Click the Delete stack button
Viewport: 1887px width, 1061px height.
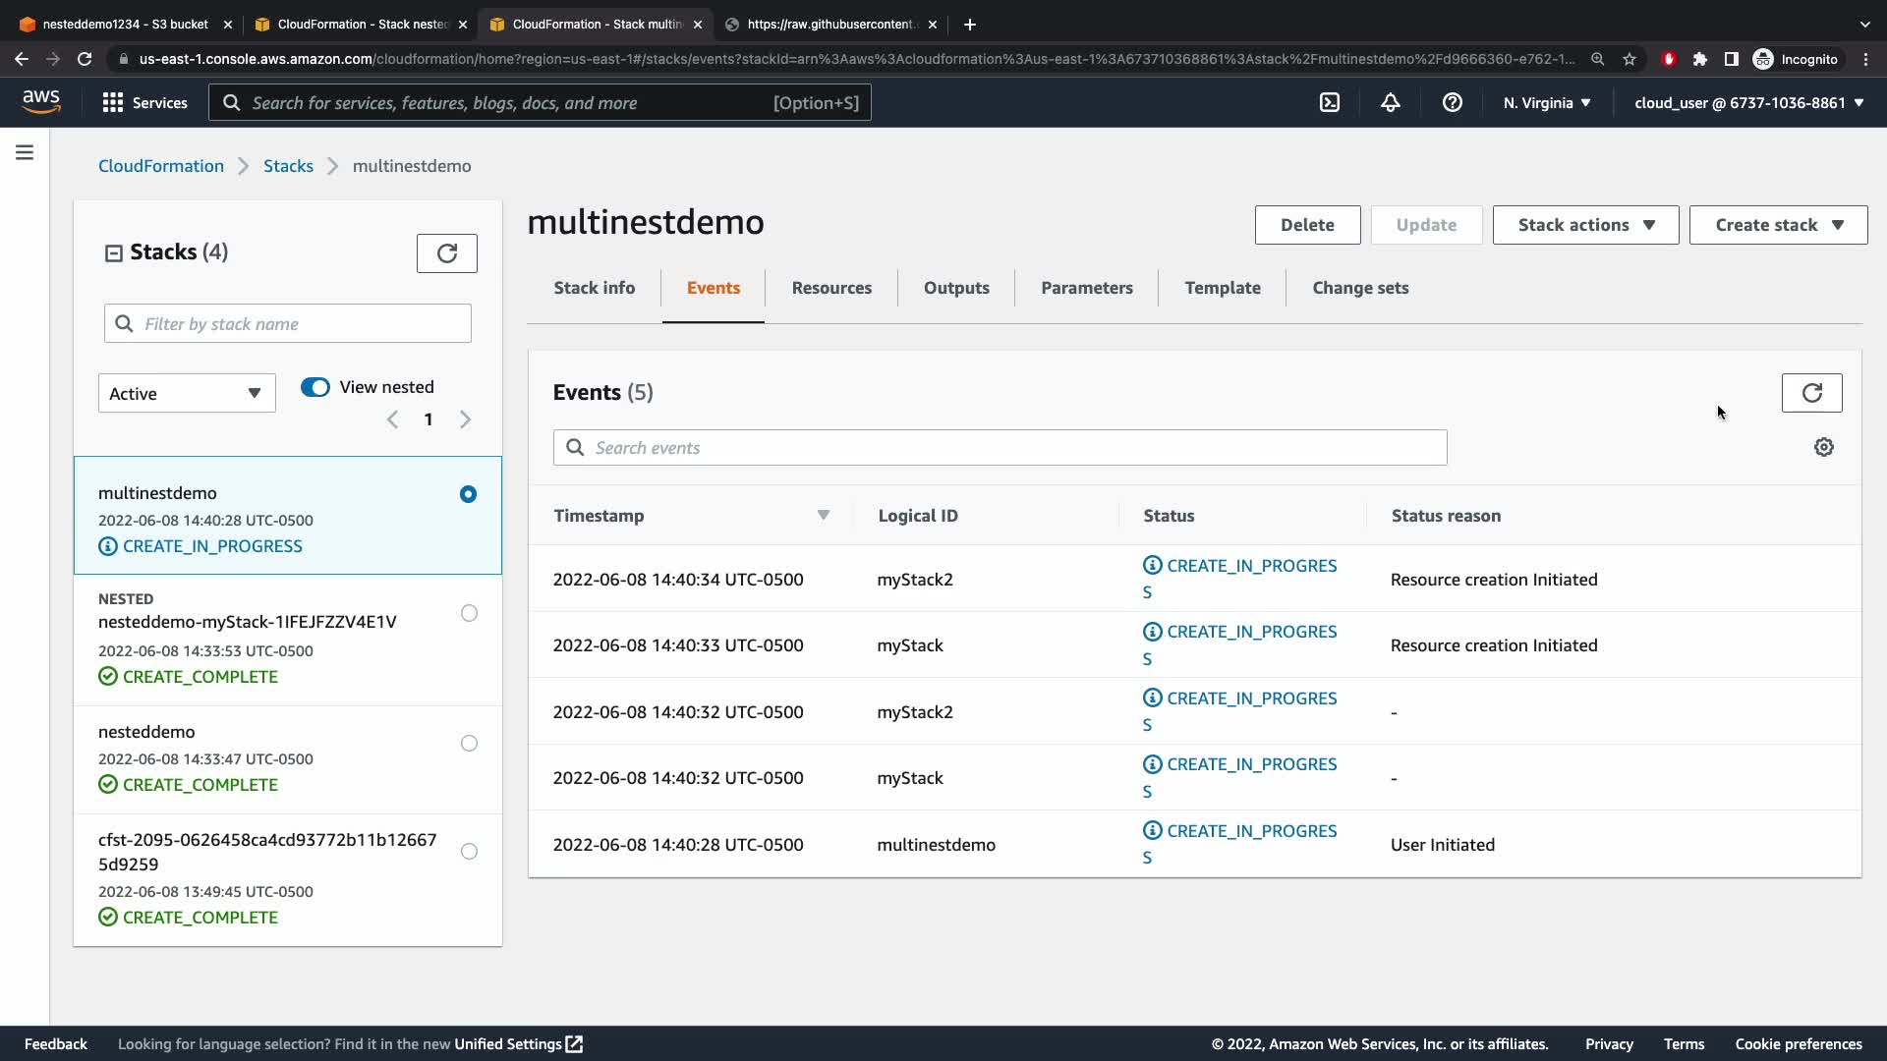[1306, 225]
